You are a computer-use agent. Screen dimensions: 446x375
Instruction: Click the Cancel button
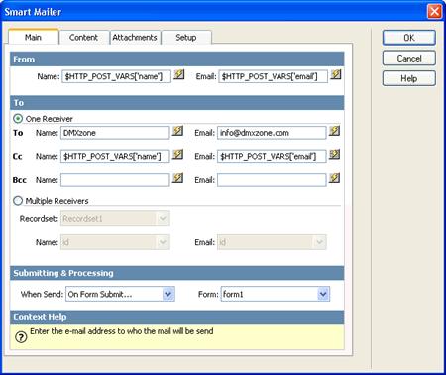click(409, 59)
